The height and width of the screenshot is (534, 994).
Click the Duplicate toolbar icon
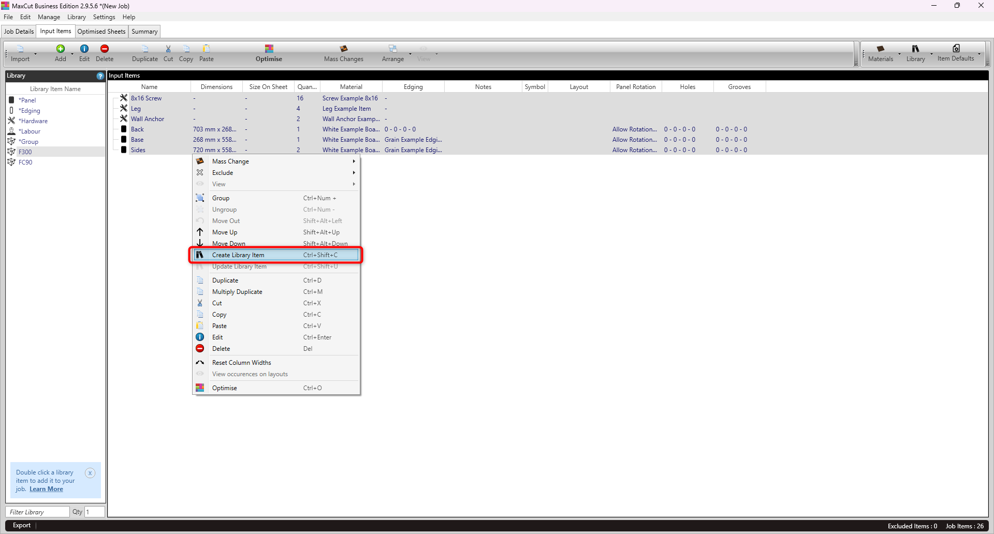[x=145, y=49]
